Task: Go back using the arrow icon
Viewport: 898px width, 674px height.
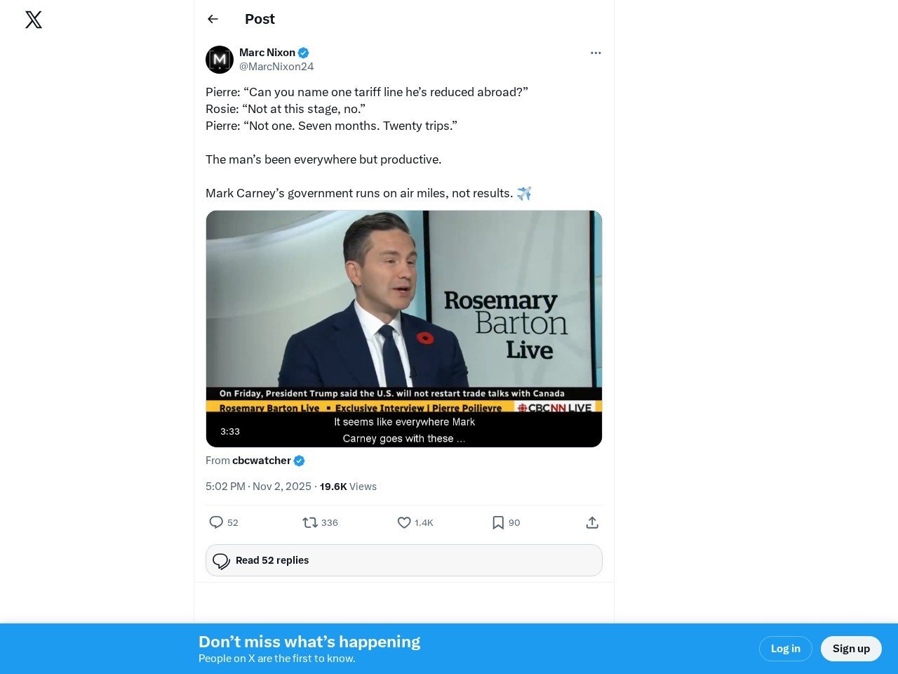Action: pyautogui.click(x=213, y=19)
